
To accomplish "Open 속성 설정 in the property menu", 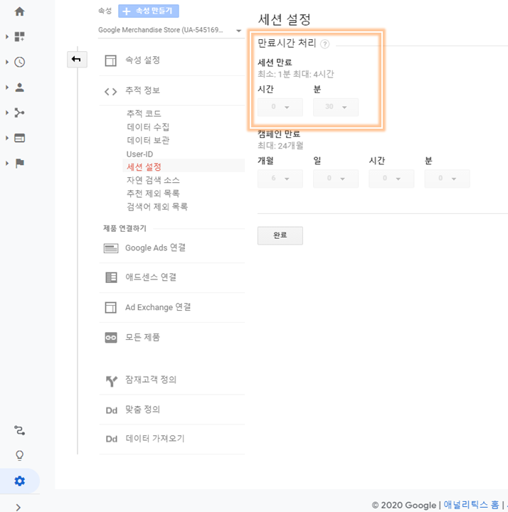I will click(x=143, y=60).
